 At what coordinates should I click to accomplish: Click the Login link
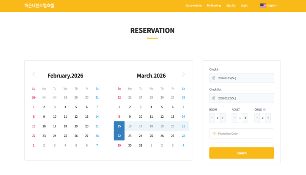(x=244, y=6)
